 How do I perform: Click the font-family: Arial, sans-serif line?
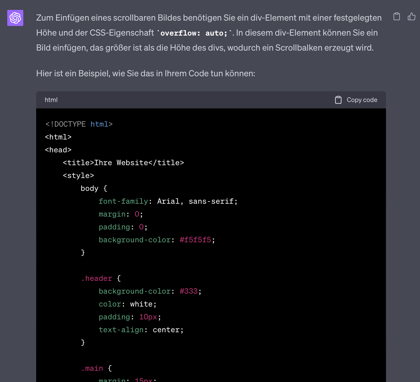point(168,201)
